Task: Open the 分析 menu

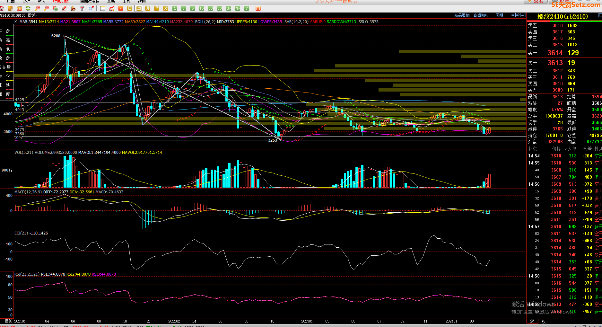Action: click(x=26, y=2)
